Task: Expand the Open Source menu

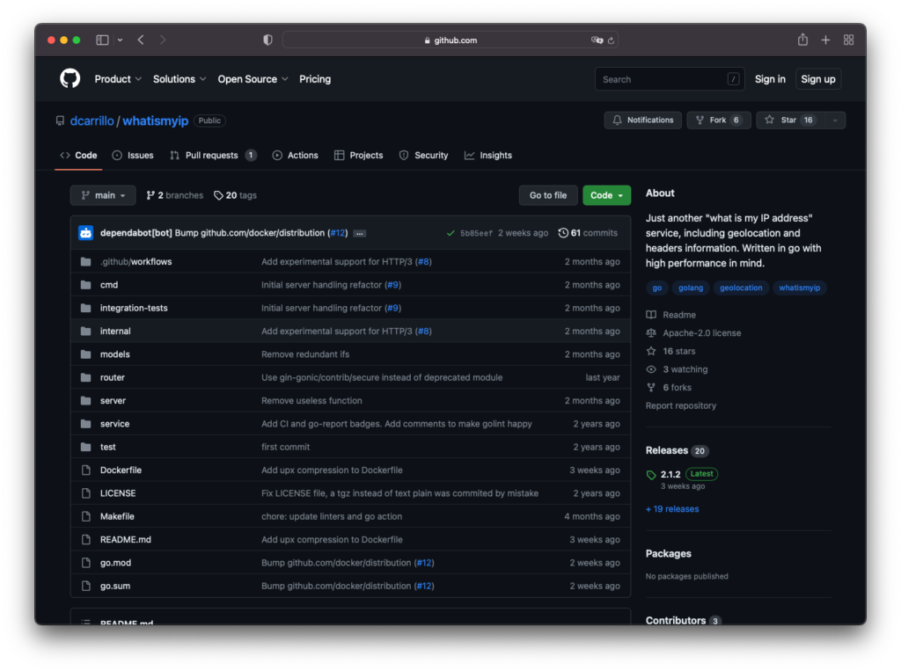Action: click(253, 79)
